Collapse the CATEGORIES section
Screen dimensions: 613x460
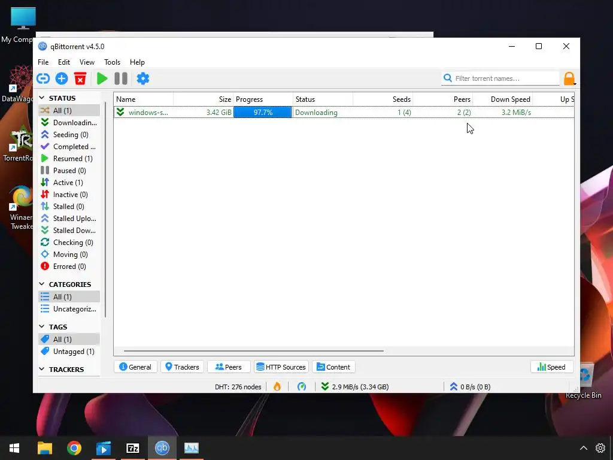(42, 284)
